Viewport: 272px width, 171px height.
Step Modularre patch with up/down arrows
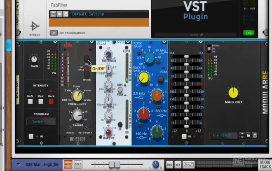point(242,135)
